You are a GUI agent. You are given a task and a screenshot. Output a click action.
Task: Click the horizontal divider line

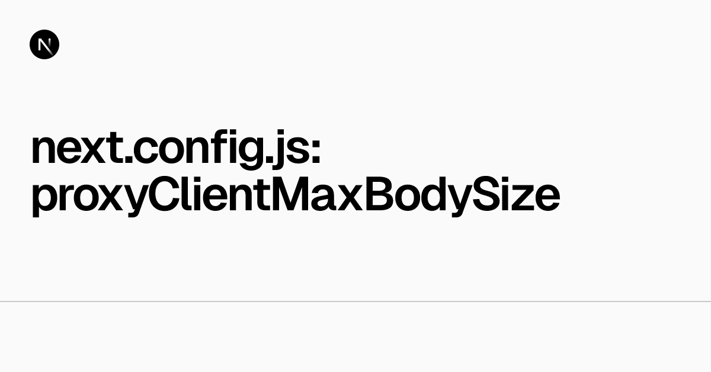[x=355, y=302]
